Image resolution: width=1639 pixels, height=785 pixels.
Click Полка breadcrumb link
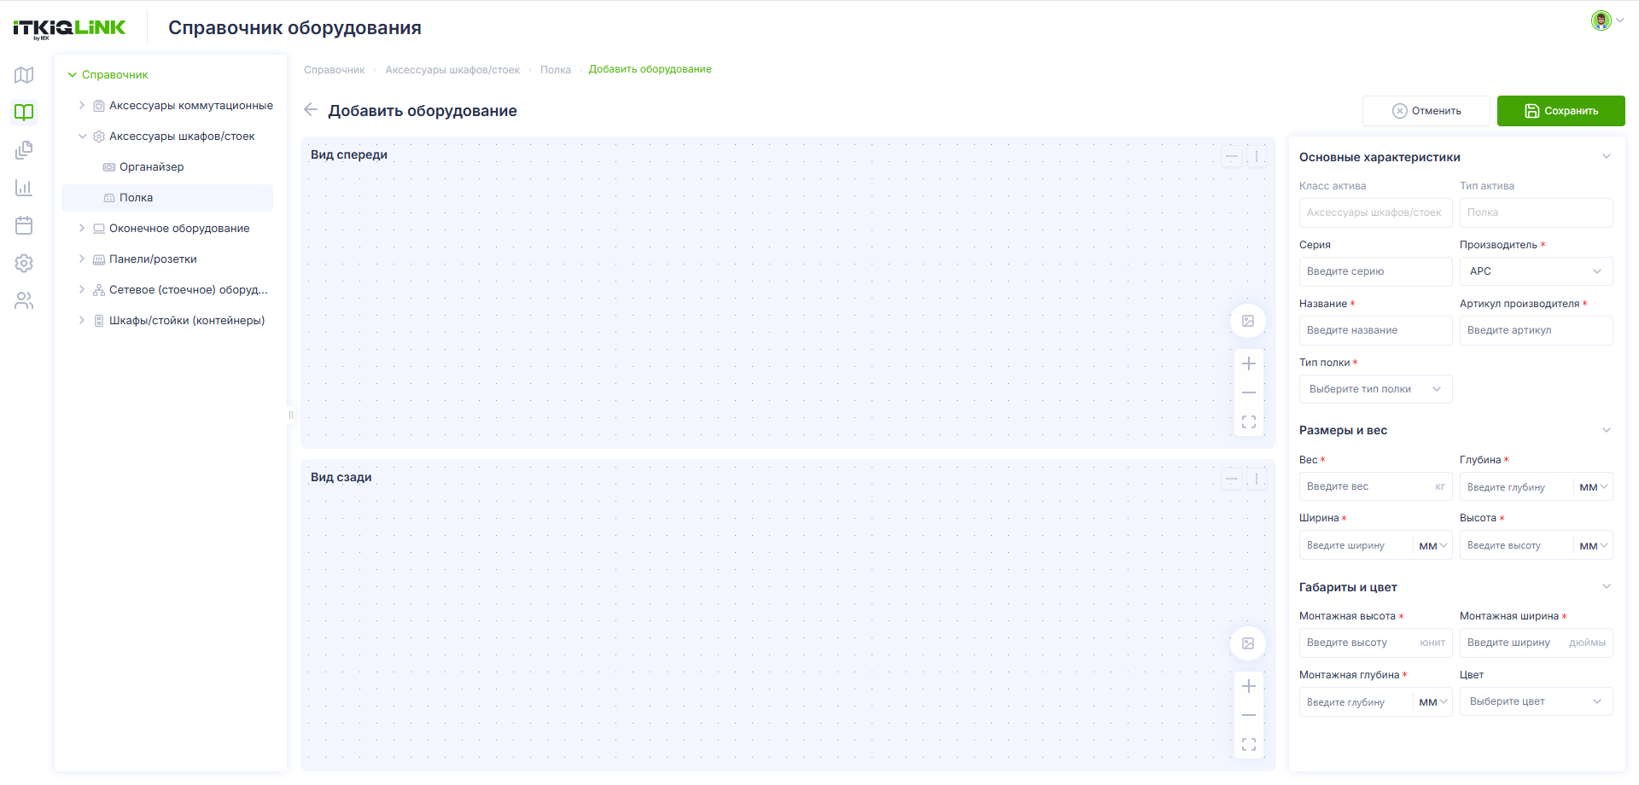pyautogui.click(x=556, y=70)
